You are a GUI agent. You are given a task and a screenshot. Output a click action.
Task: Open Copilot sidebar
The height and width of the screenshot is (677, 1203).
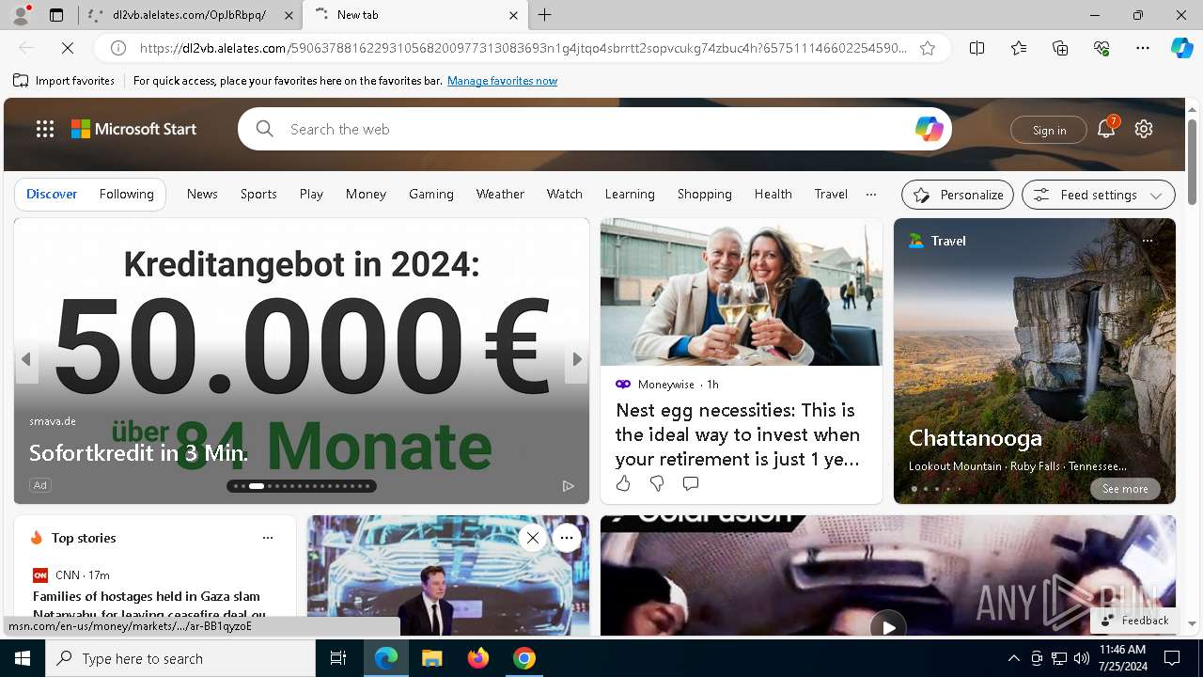(x=1181, y=48)
